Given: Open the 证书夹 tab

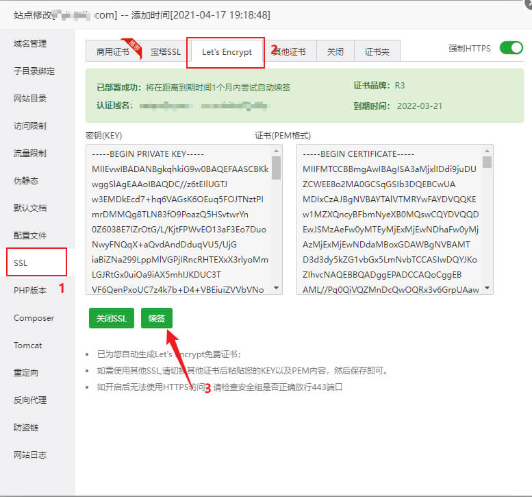Looking at the screenshot, I should pos(377,51).
